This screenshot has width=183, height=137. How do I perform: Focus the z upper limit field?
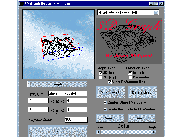[76, 120]
